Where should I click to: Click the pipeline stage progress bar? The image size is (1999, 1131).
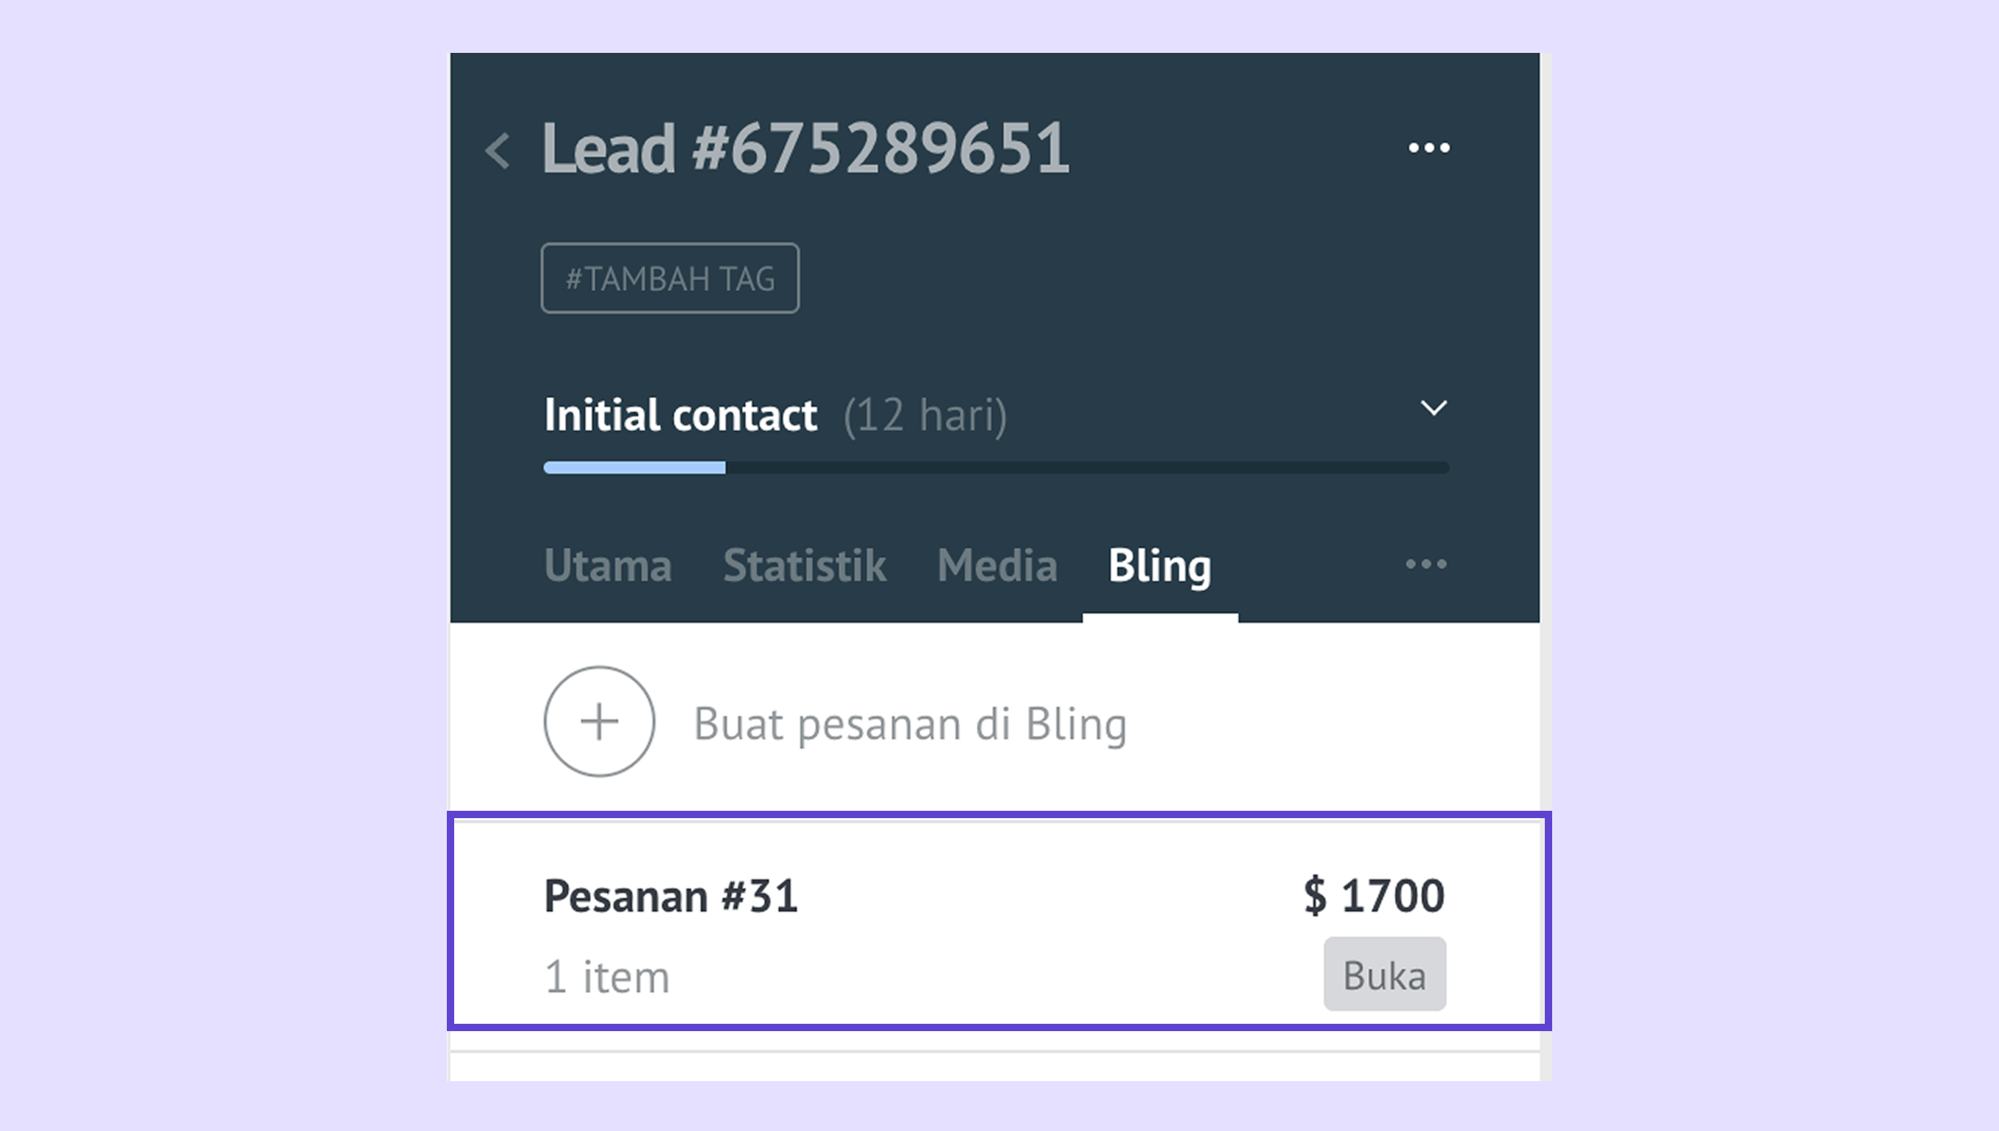pos(995,468)
